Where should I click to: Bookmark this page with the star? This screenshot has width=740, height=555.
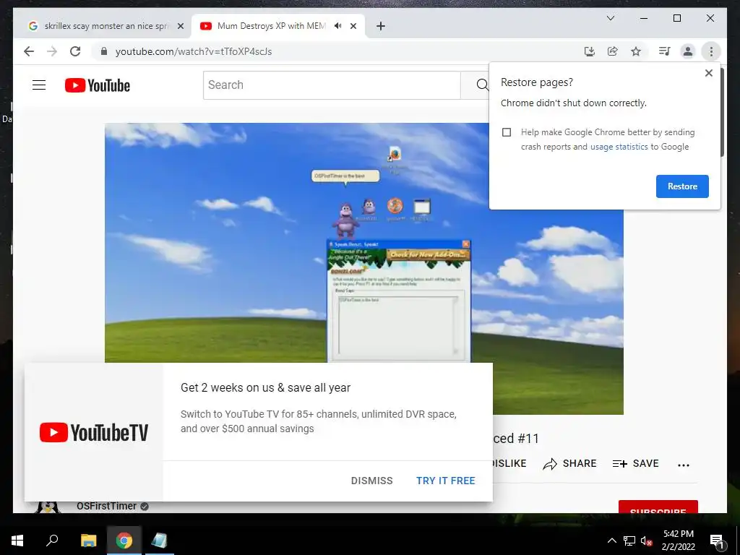(636, 51)
